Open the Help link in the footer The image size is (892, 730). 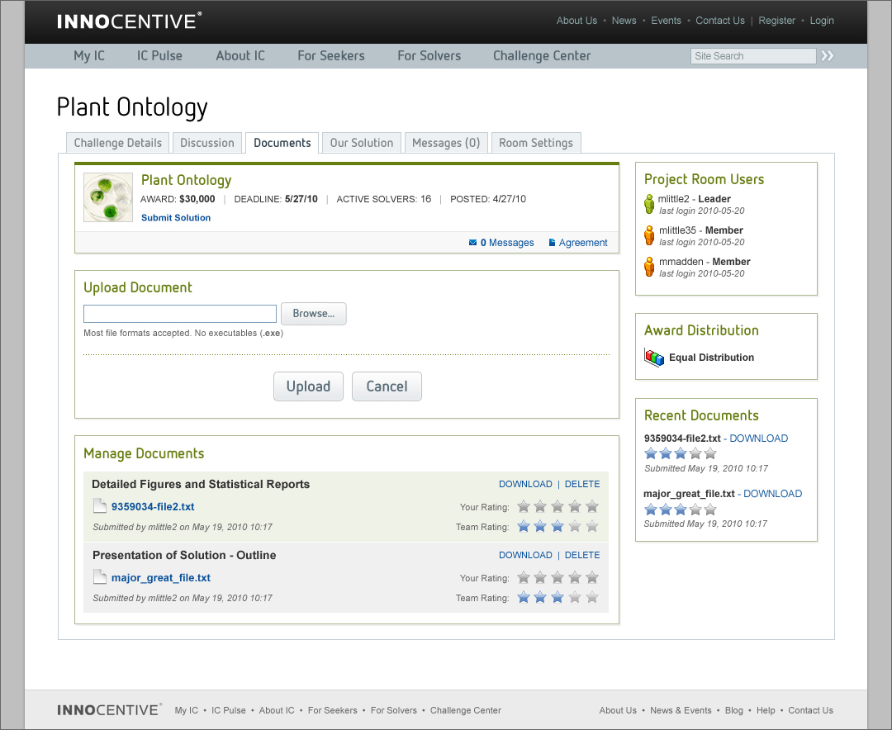click(x=766, y=710)
